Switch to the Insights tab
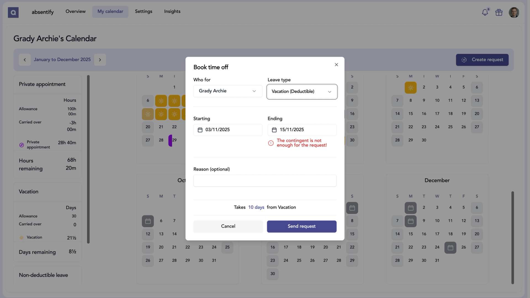530x298 pixels. point(172,12)
